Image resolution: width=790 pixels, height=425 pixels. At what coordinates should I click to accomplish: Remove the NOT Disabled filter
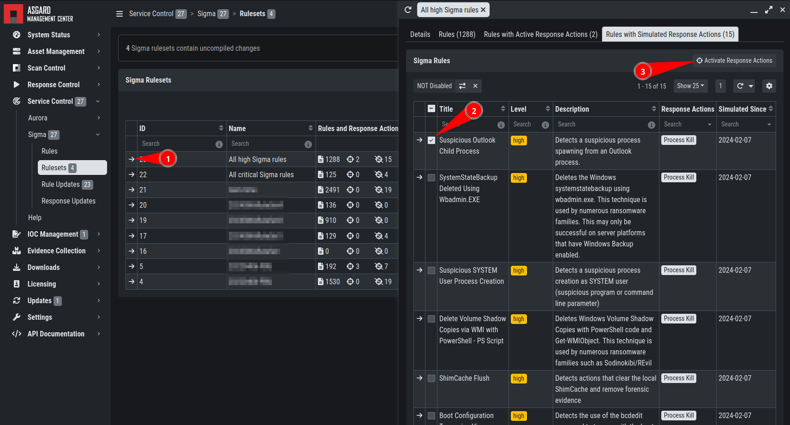point(475,86)
